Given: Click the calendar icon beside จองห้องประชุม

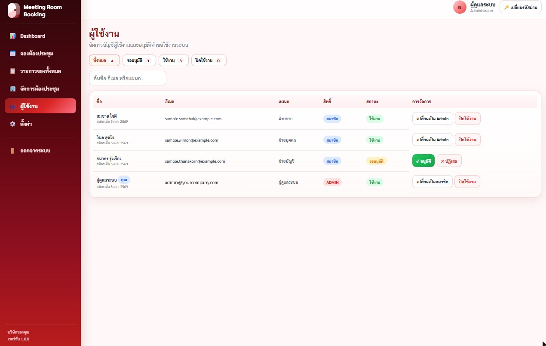Looking at the screenshot, I should 12,54.
